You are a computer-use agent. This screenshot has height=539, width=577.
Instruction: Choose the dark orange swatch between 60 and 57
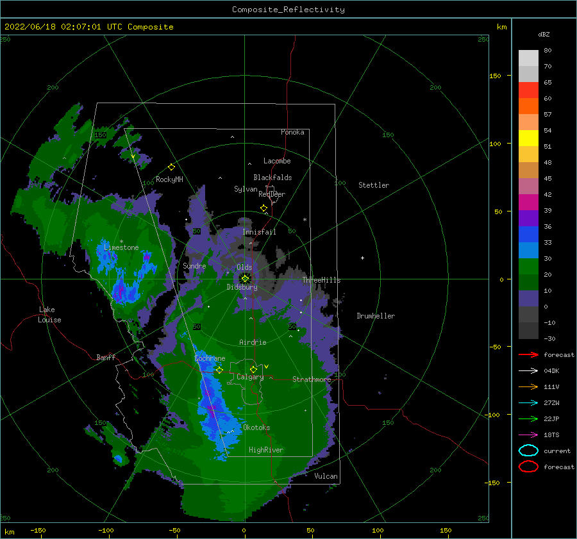pyautogui.click(x=528, y=106)
